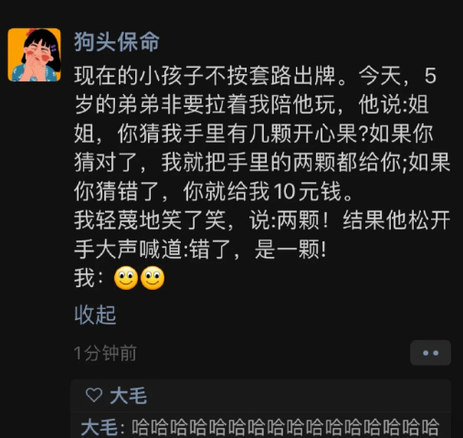Click the second smiley emoji in post
Viewport: 463px width, 438px height.
pos(153,278)
